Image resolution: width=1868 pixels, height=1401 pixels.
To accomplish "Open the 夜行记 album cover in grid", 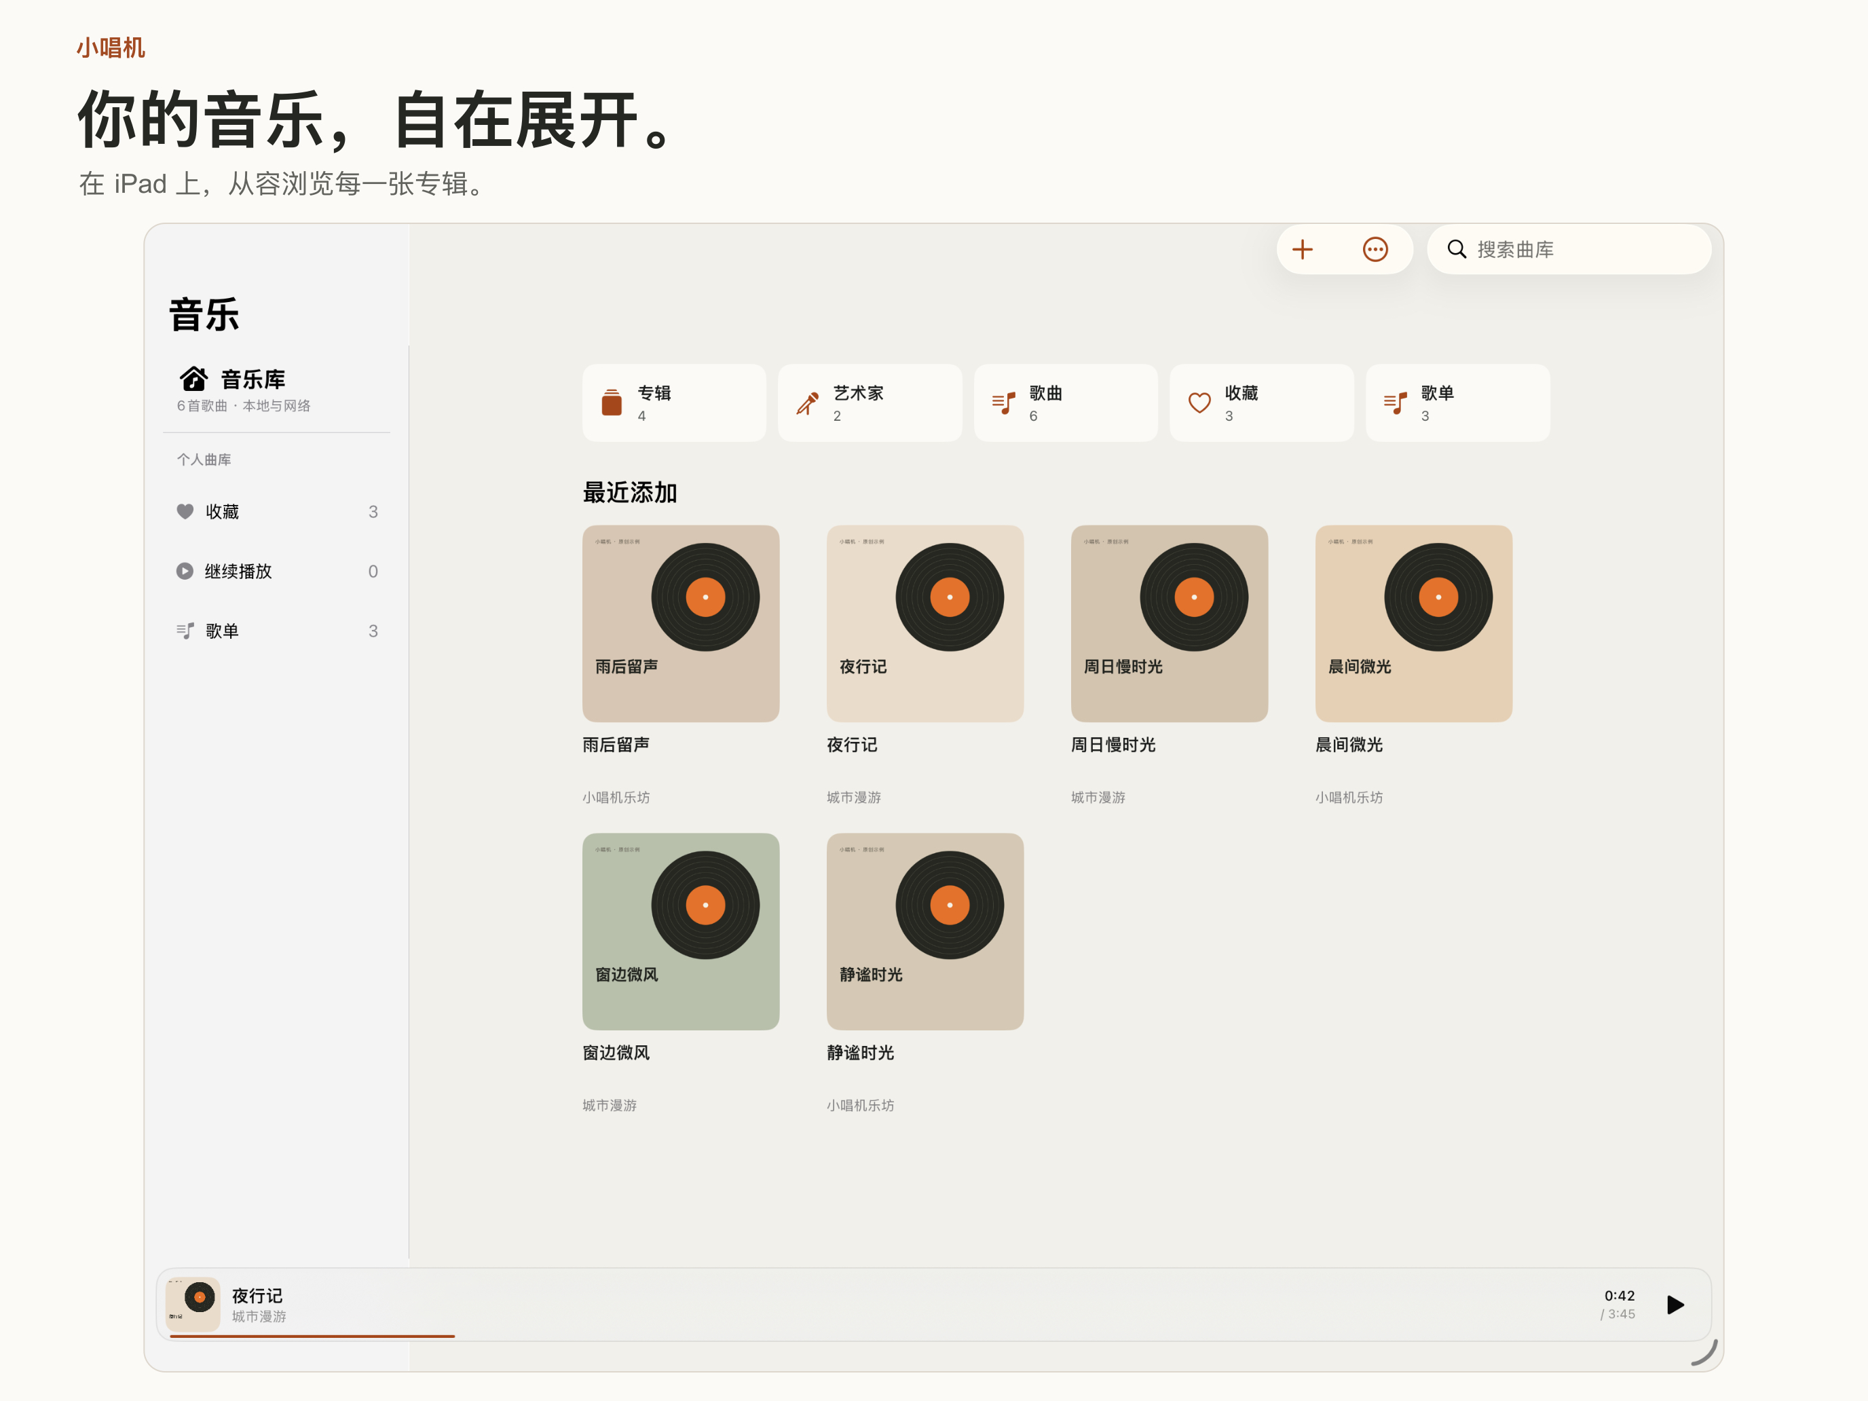I will point(924,623).
